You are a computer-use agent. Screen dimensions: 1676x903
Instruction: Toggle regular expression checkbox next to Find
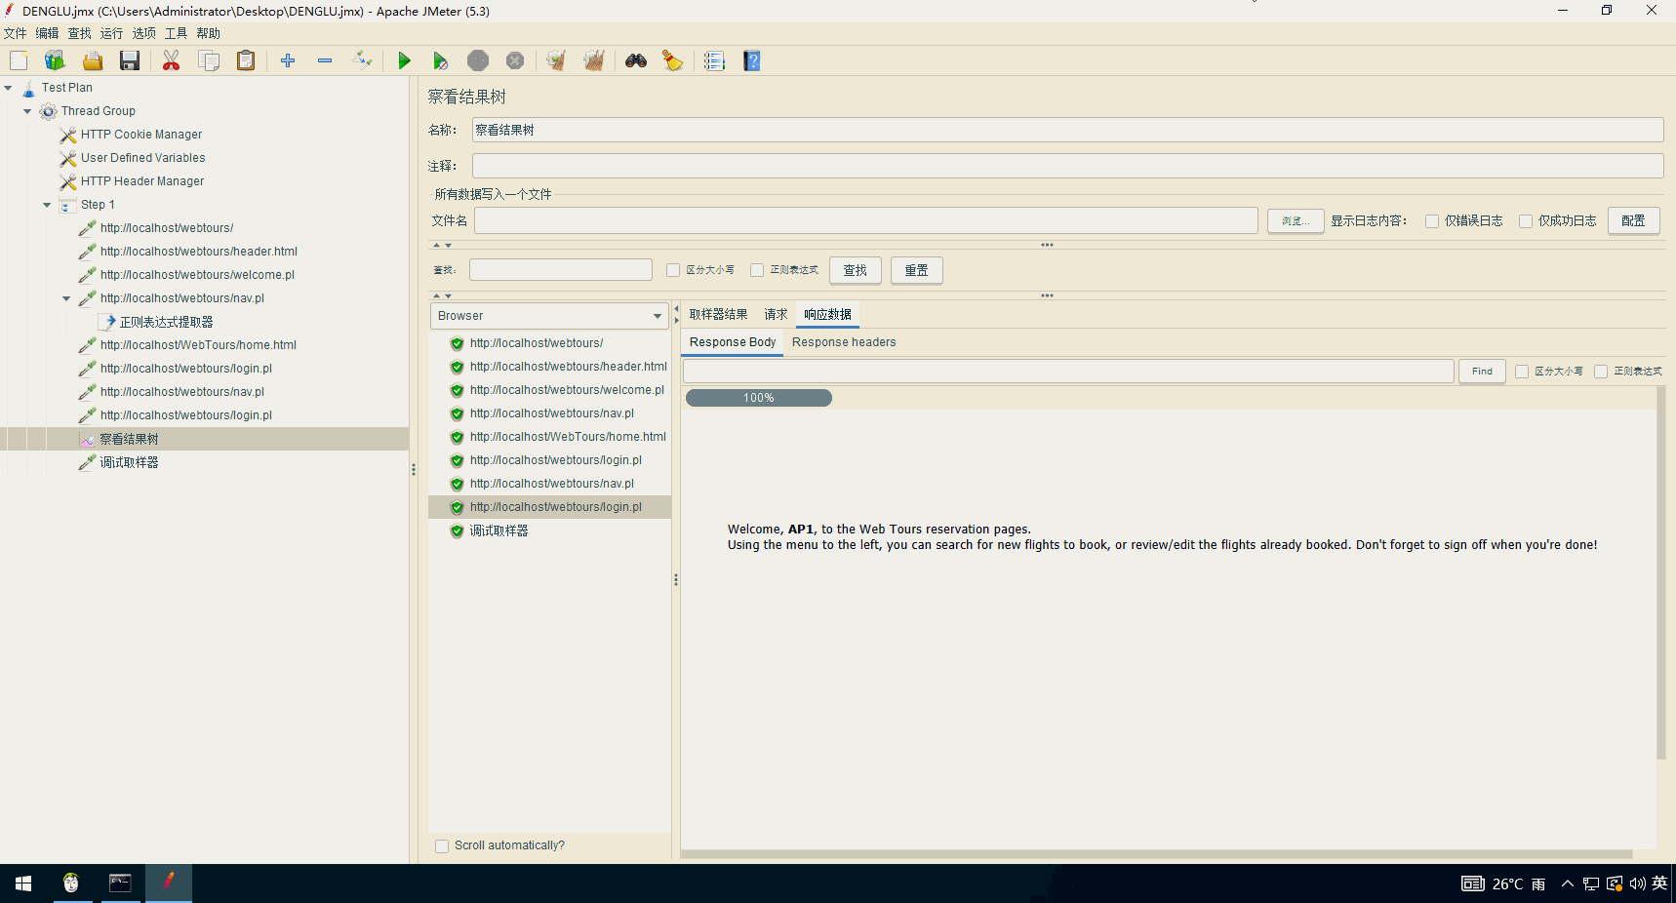[1601, 372]
